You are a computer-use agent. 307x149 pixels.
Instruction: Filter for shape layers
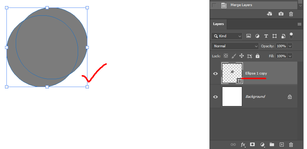274,36
